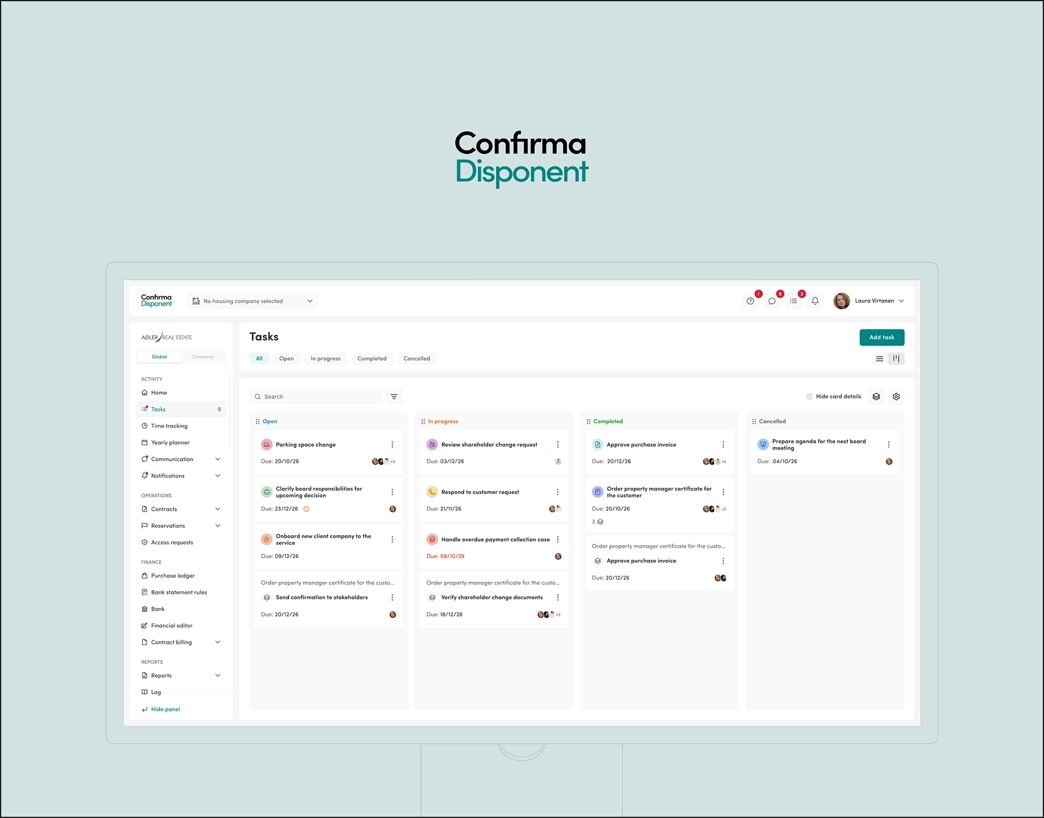Open board settings gear icon
This screenshot has height=818, width=1044.
point(896,397)
